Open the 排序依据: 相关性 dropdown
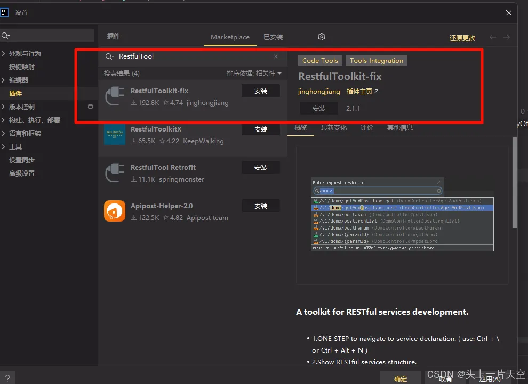Viewport: 528px width, 384px height. (254, 73)
